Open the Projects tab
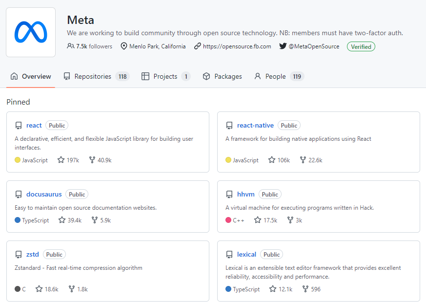This screenshot has width=426, height=306. [x=165, y=76]
